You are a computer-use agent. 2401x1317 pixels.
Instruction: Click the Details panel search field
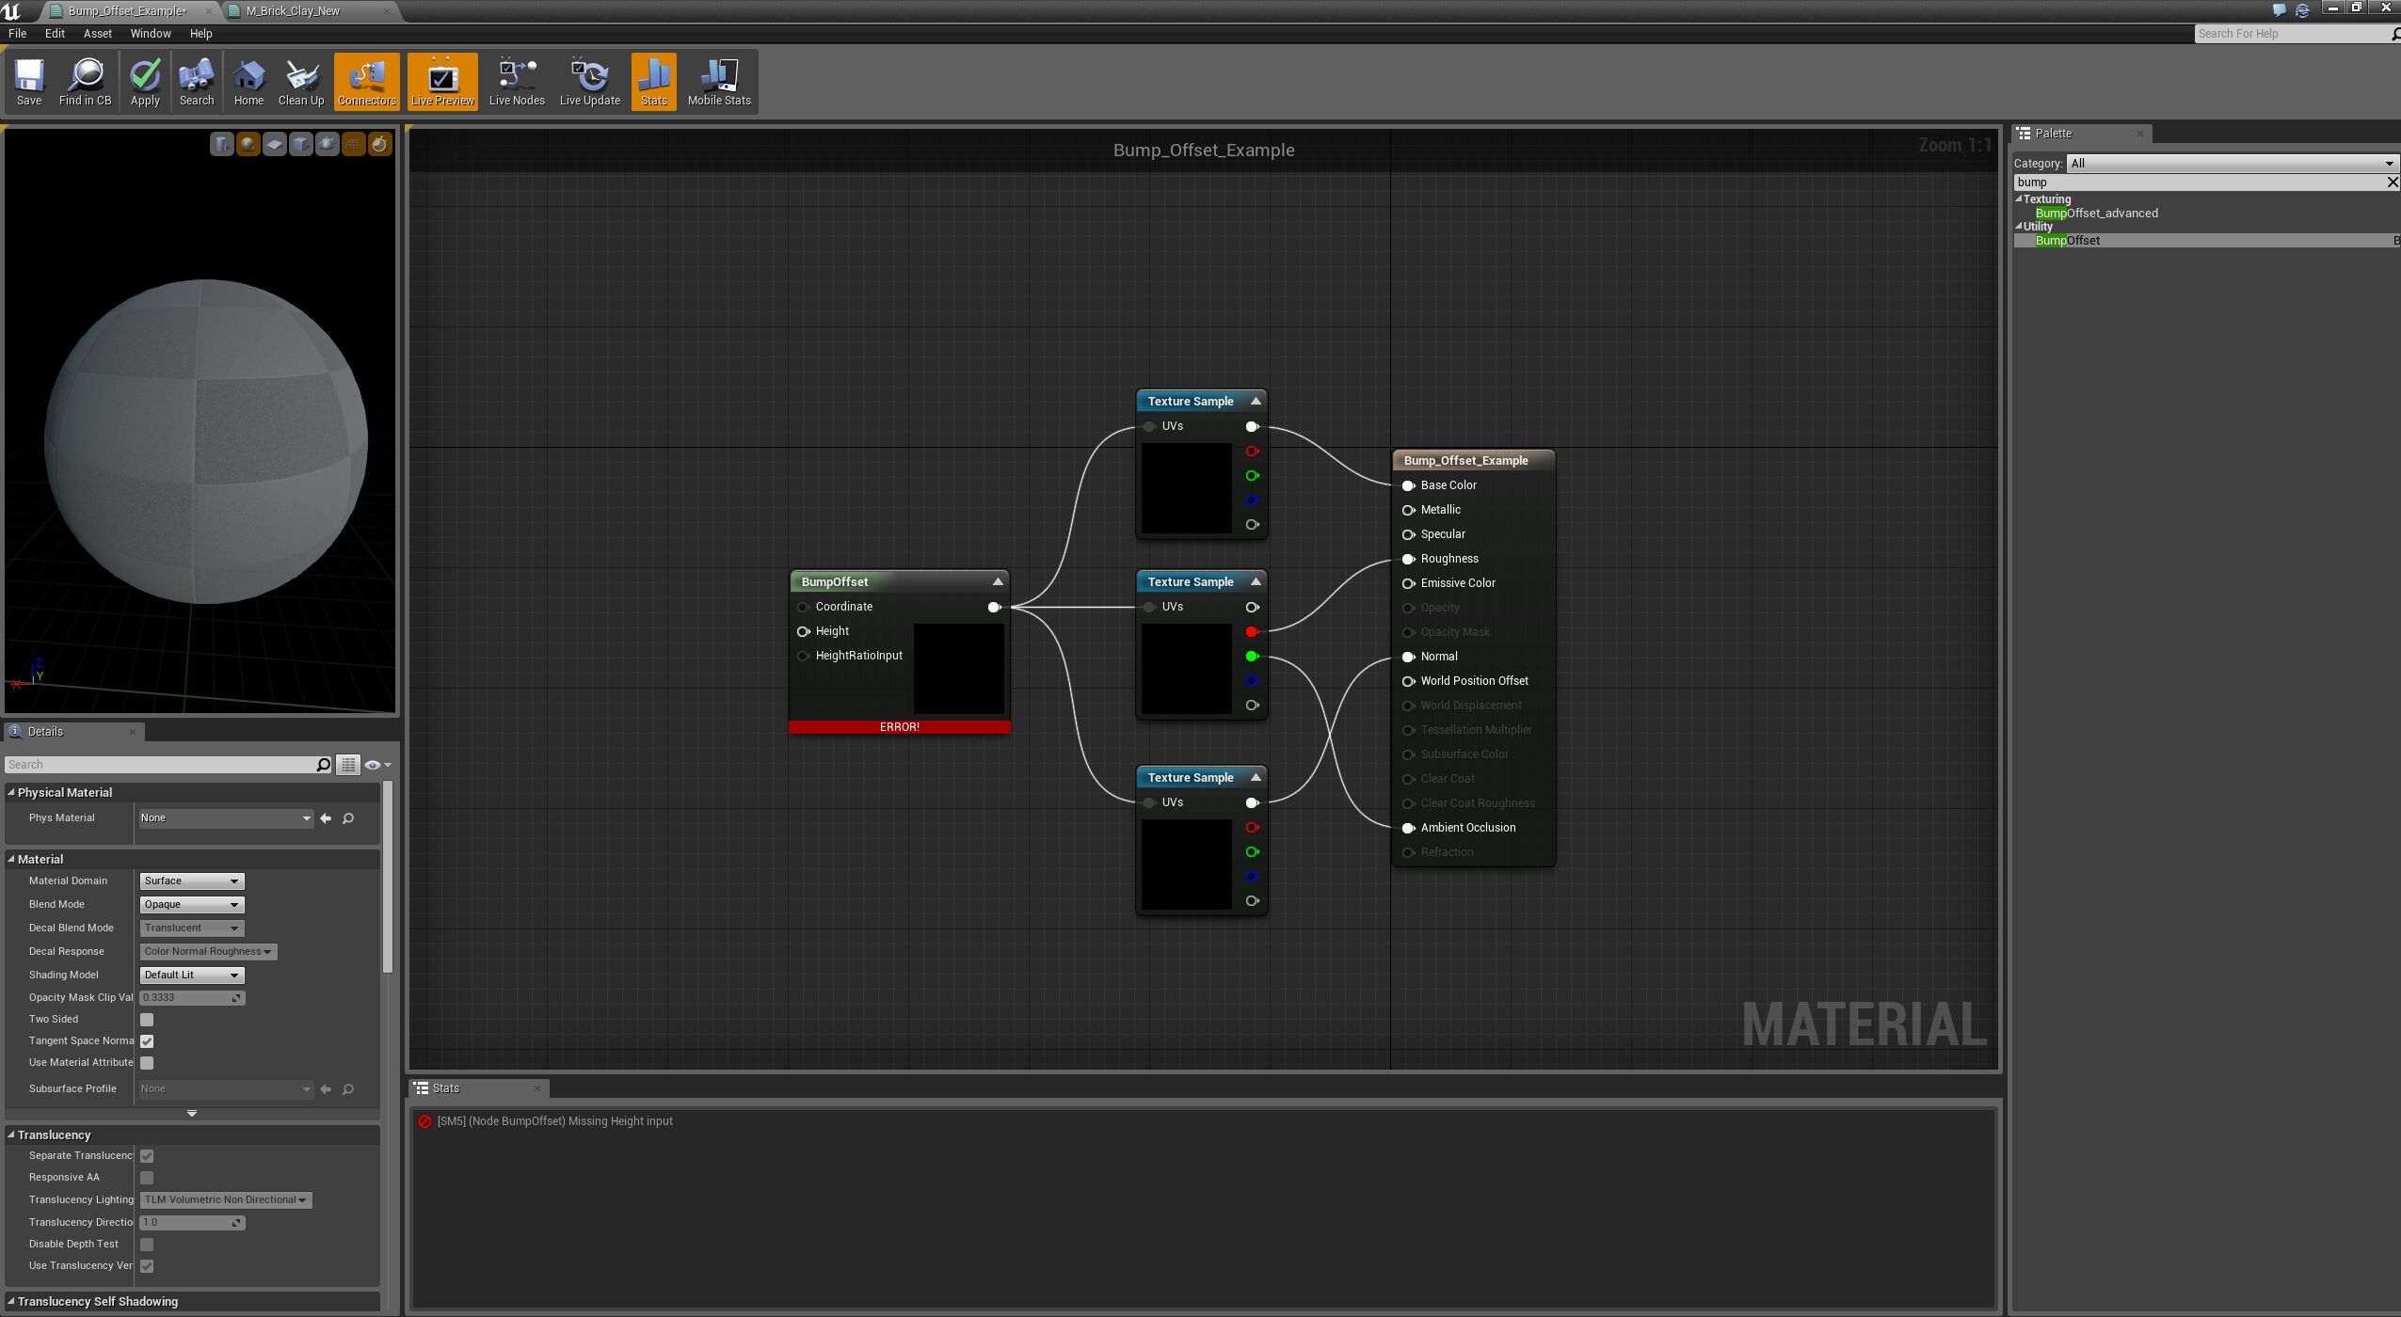coord(160,765)
